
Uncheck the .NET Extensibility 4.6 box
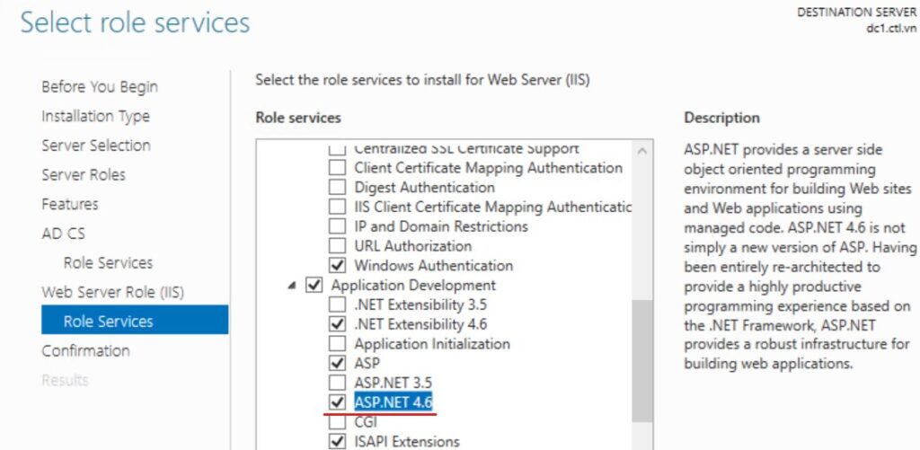[x=337, y=324]
